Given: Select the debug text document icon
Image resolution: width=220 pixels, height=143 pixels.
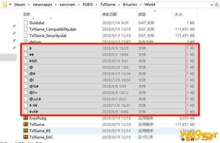Looking at the screenshot, I should coord(26,41).
